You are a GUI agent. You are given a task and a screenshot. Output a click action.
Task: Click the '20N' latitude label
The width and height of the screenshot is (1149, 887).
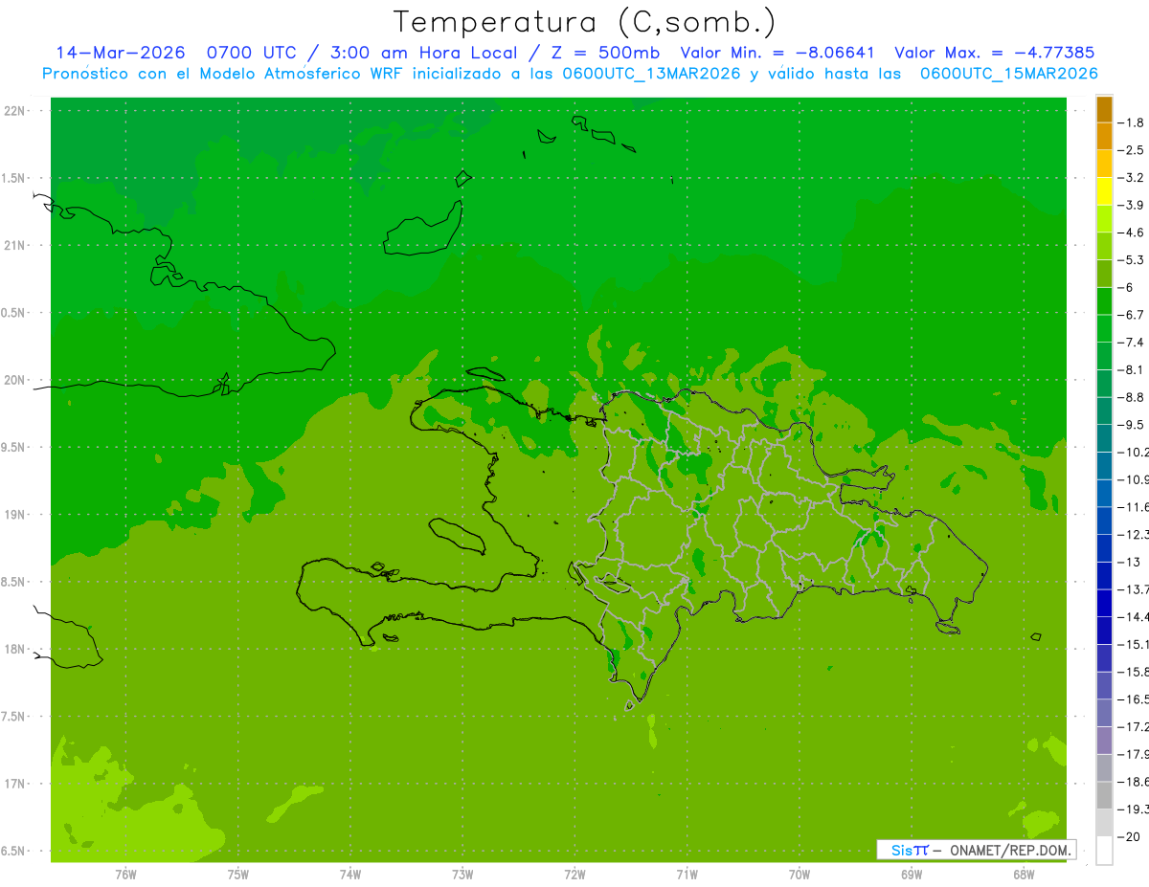coord(13,380)
